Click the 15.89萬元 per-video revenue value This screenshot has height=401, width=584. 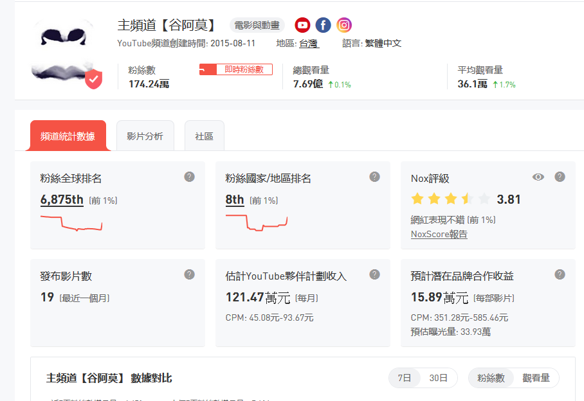(439, 298)
